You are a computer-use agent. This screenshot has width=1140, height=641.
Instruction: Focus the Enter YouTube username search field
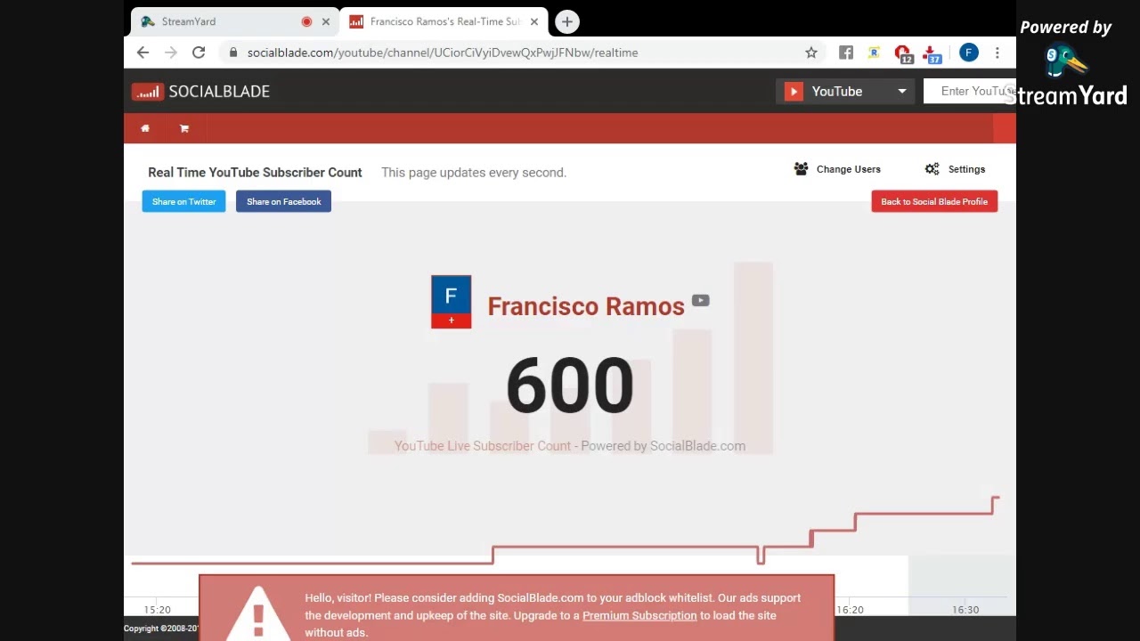tap(969, 92)
